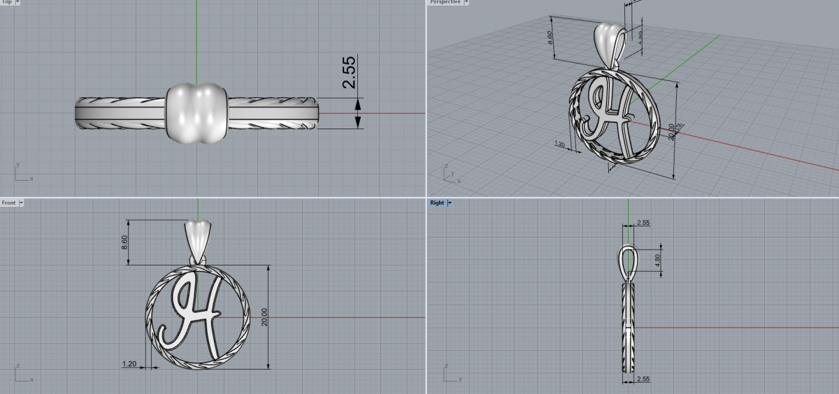839x394 pixels.
Task: Click the Front viewport title label
Action: click(x=8, y=203)
